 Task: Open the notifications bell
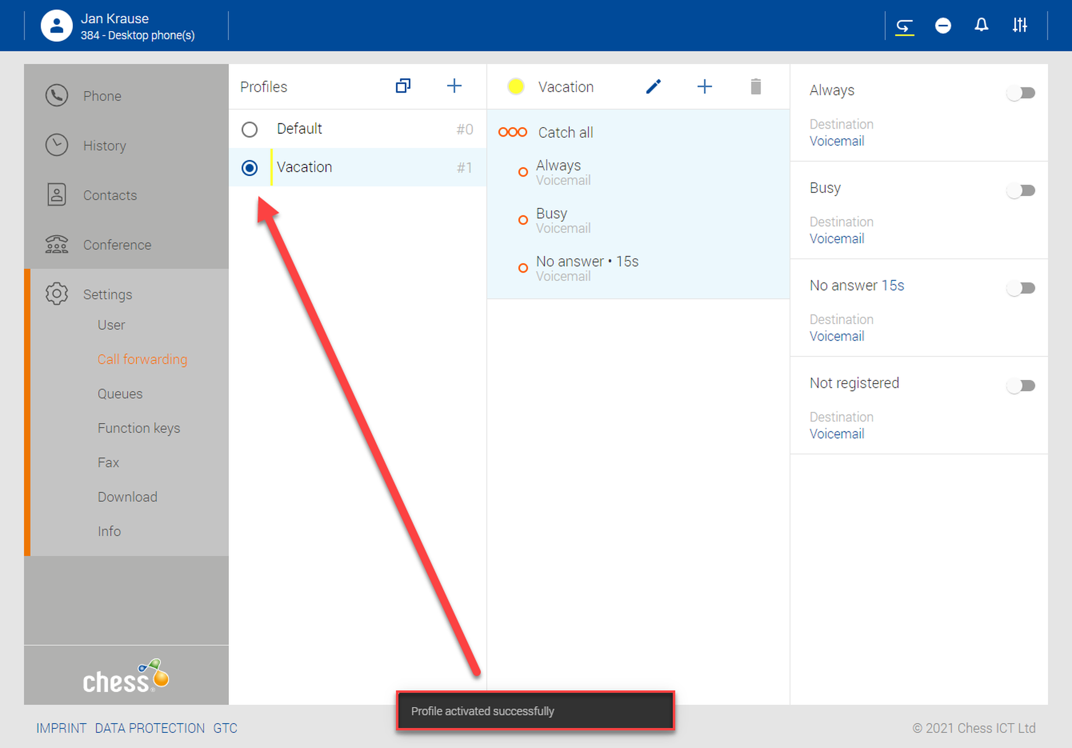pos(981,25)
